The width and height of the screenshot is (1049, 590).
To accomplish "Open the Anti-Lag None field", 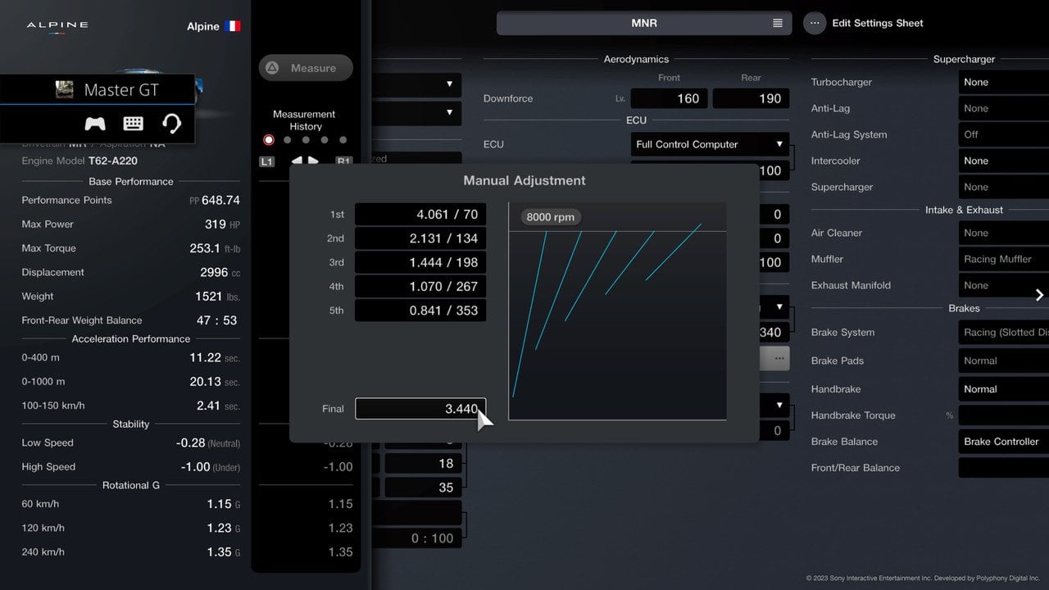I will point(1003,108).
